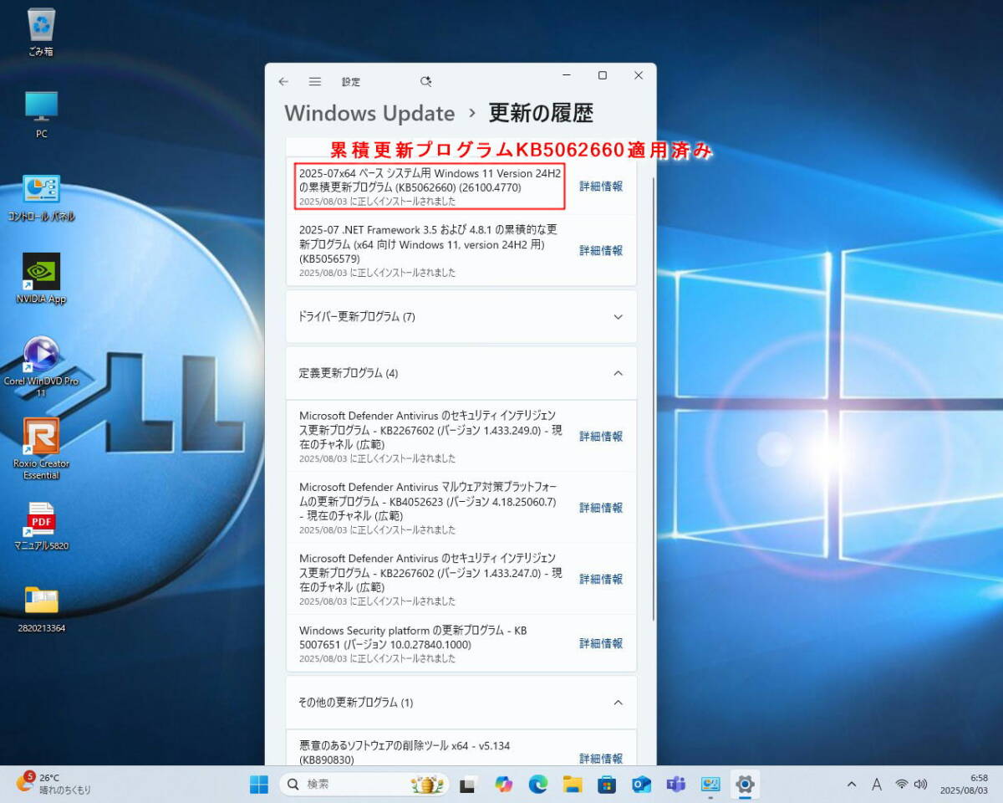1003x803 pixels.
Task: Select Windows Security platform KB 5007651 text
Action: tap(413, 637)
